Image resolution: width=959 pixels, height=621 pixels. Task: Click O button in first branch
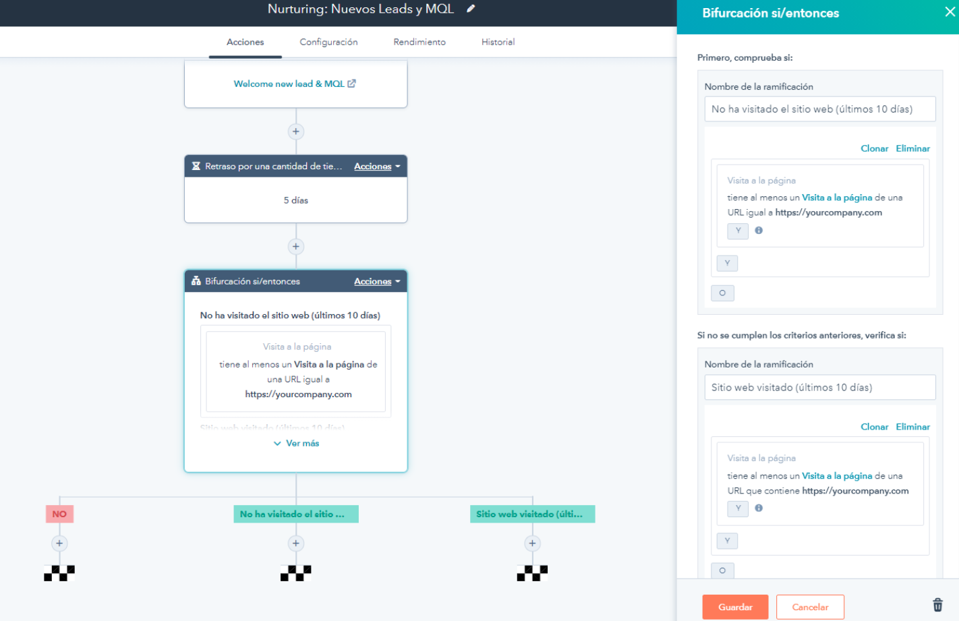(x=722, y=293)
